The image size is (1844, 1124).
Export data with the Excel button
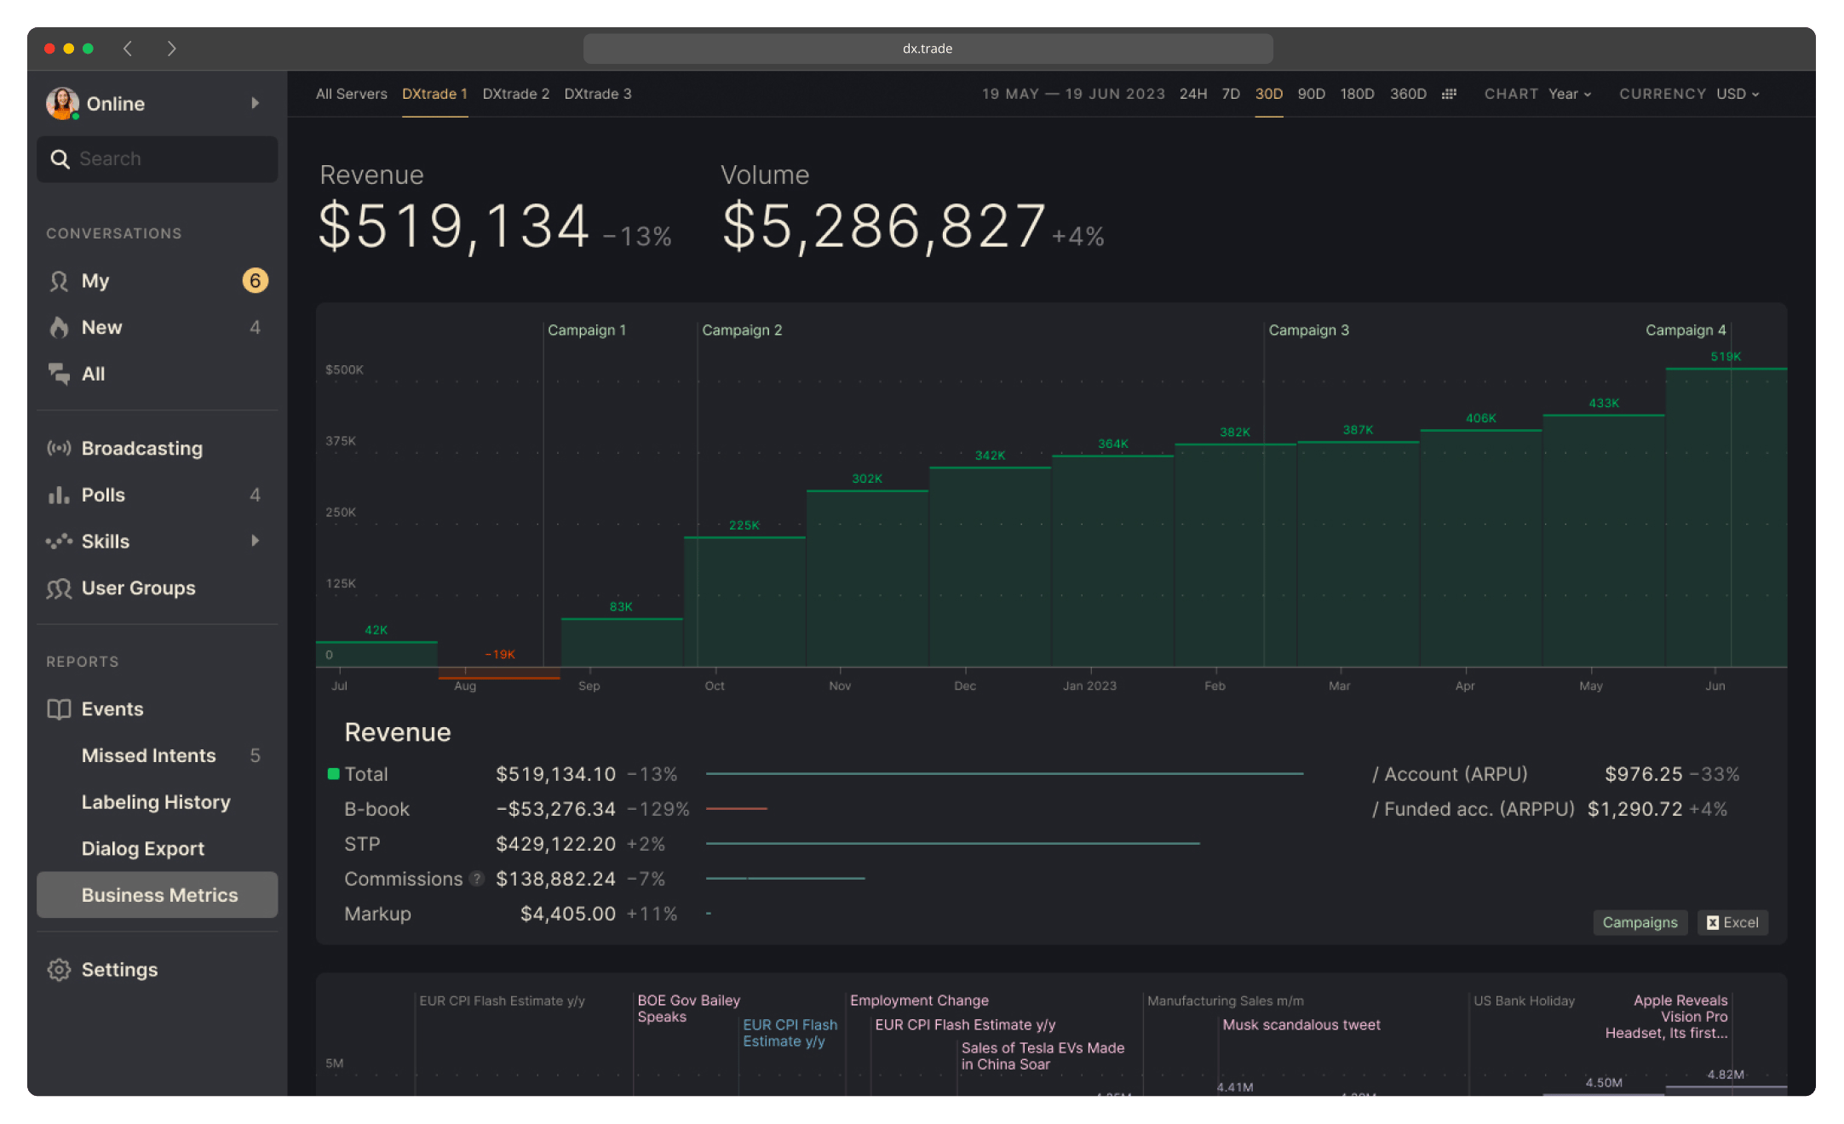[x=1732, y=922]
